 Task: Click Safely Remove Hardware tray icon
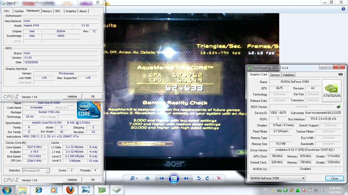click(x=279, y=190)
